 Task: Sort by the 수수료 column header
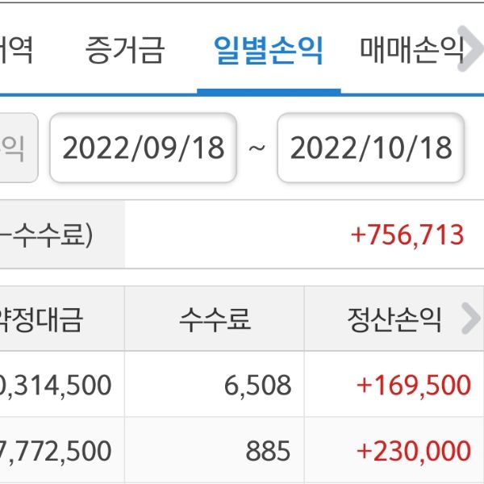tap(215, 320)
